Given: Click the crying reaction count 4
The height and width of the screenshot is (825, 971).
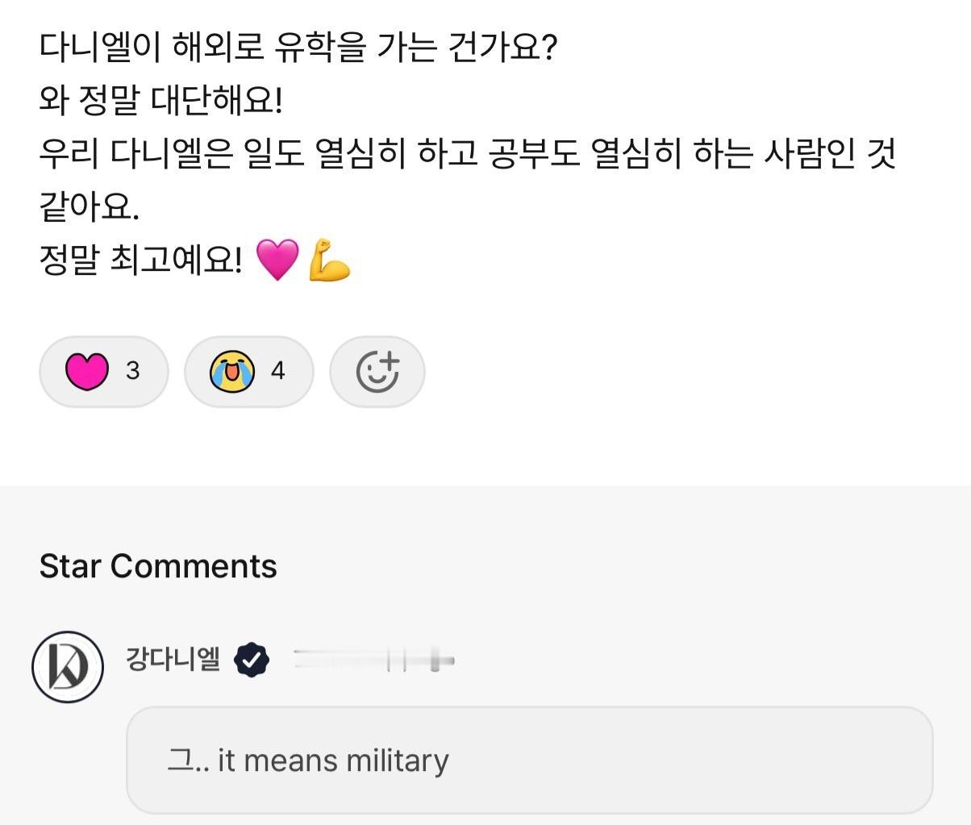Looking at the screenshot, I should click(278, 371).
